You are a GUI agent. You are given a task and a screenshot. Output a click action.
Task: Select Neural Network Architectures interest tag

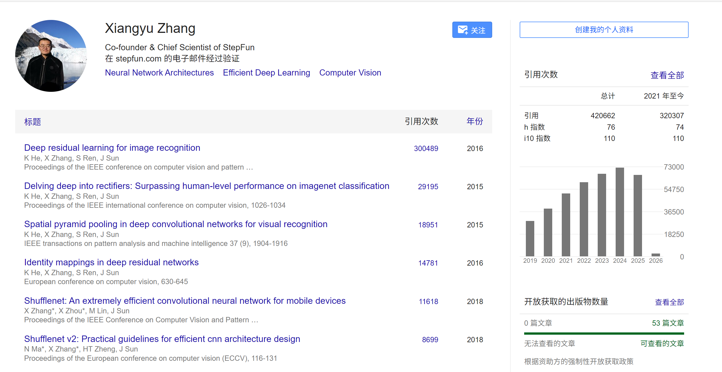tap(159, 73)
